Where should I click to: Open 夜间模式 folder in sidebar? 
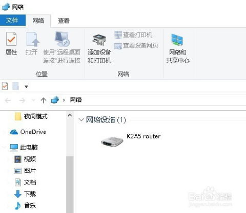coord(31,116)
